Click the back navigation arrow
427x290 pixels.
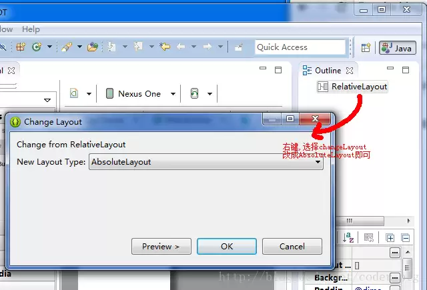(181, 47)
